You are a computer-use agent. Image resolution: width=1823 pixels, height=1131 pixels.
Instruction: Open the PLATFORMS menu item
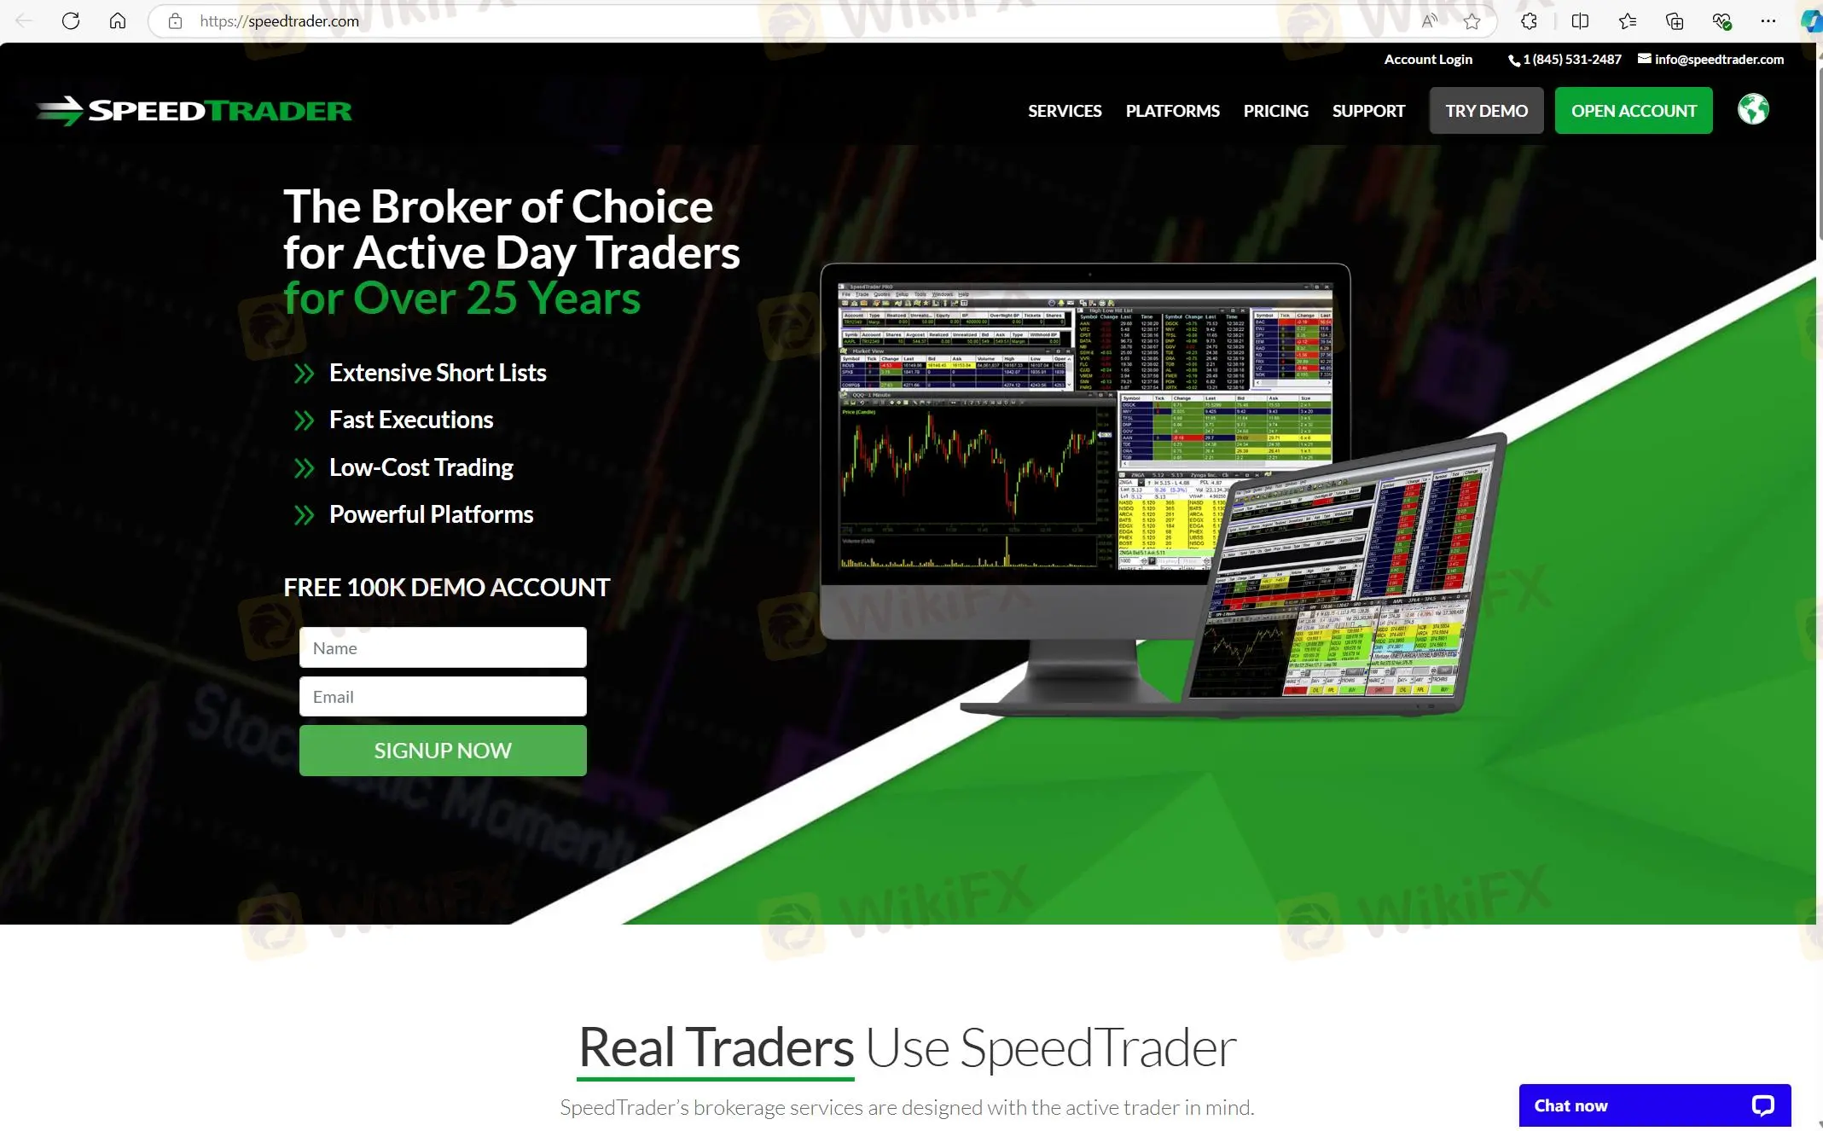click(1171, 109)
